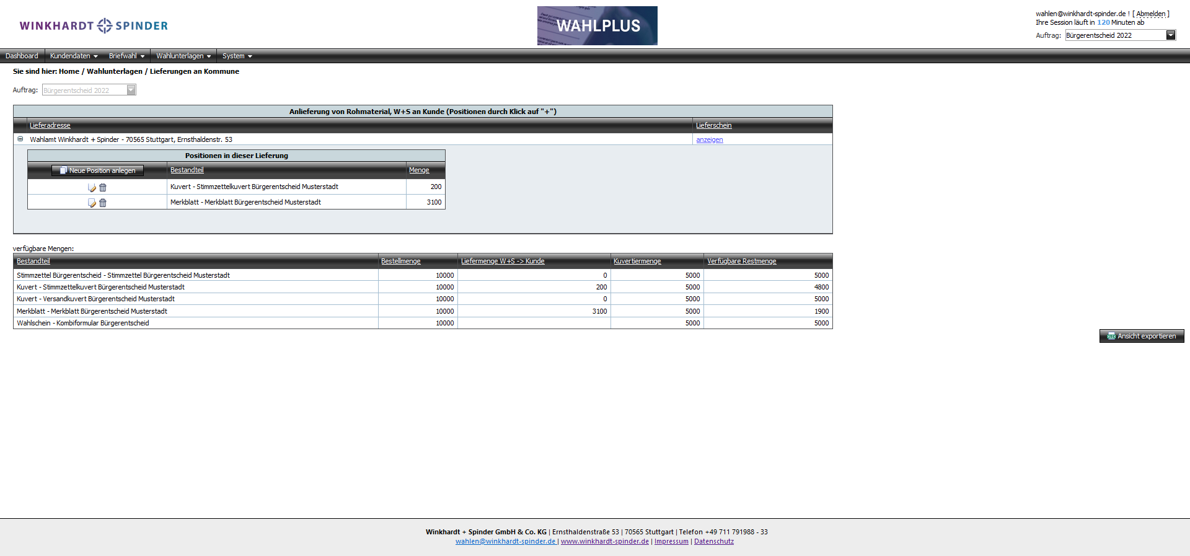Screen dimensions: 1190x556
Task: Log out using the Abmelden link
Action: coord(1150,14)
